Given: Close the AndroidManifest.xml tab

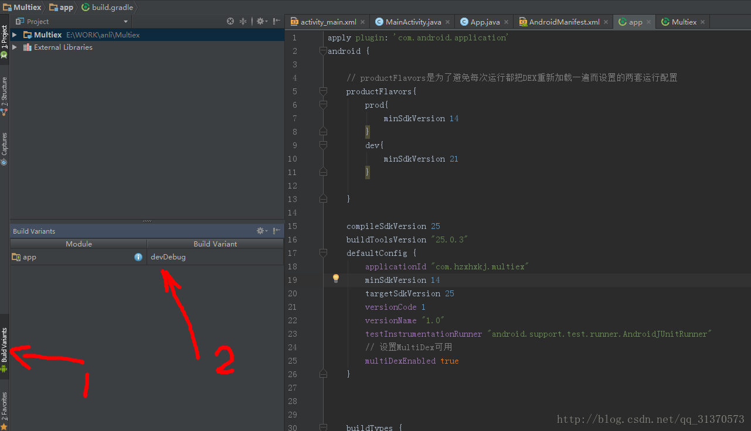Looking at the screenshot, I should coord(606,22).
